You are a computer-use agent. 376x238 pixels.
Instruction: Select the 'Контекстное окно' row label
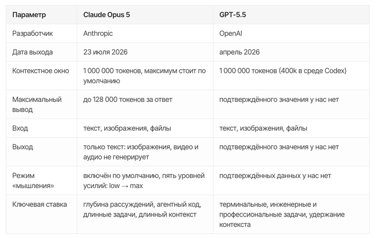[x=40, y=71]
